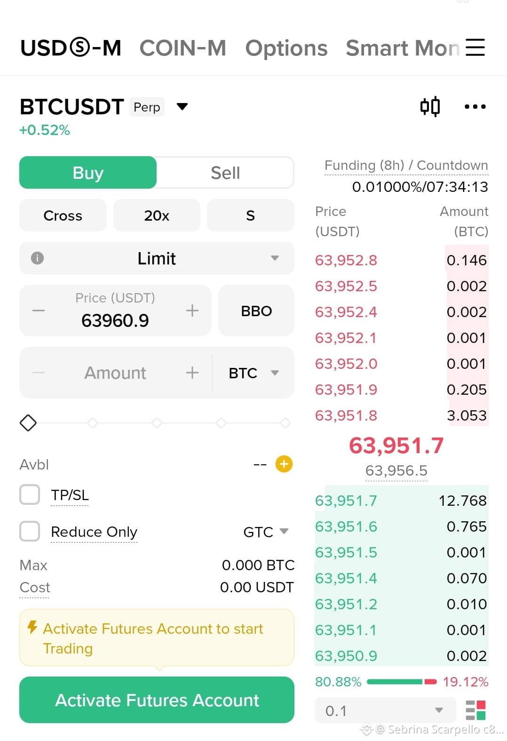
Task: Click the Limit order info icon
Action: [37, 258]
